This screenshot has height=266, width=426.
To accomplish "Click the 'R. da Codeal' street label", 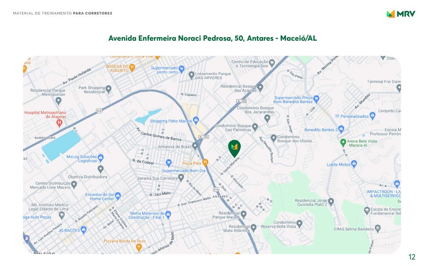I will [143, 162].
